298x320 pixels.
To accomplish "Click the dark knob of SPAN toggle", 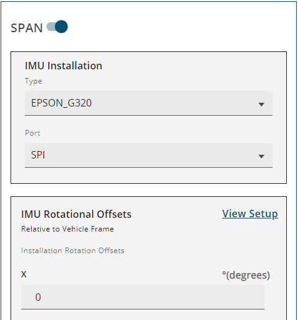I will coord(61,27).
